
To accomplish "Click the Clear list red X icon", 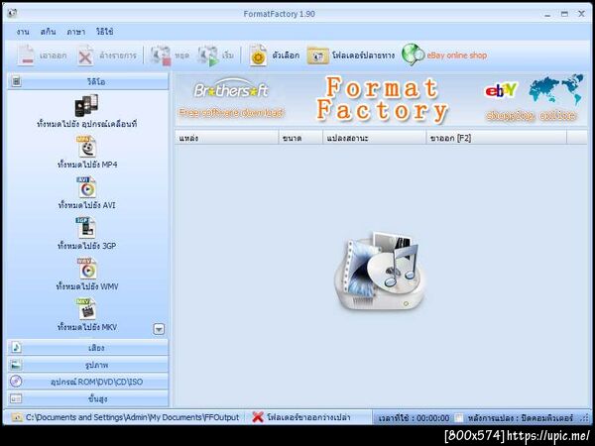I will (x=85, y=56).
